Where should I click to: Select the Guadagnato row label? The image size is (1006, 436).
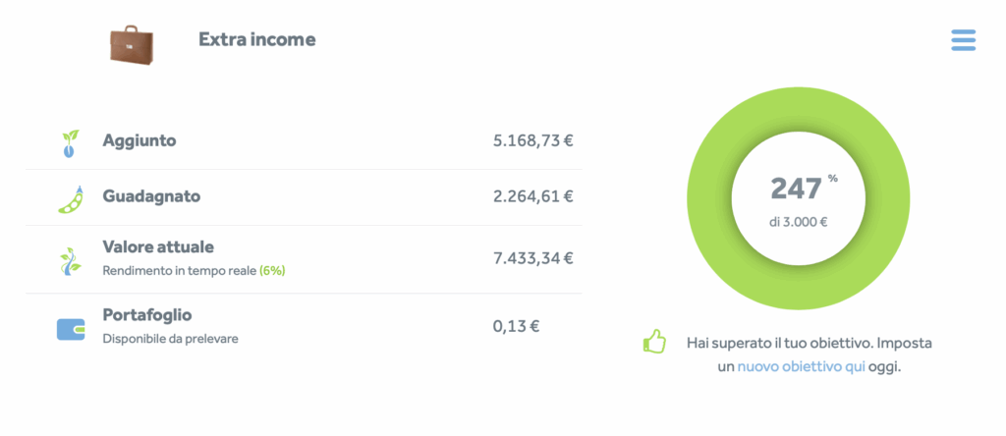coord(151,196)
